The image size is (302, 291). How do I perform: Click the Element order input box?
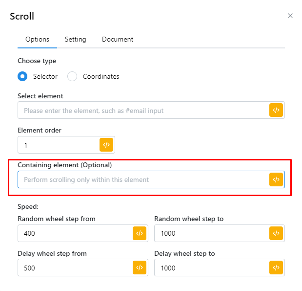pyautogui.click(x=59, y=145)
